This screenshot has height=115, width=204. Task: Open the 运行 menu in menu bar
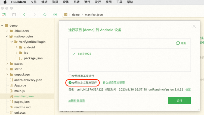(x=87, y=2)
